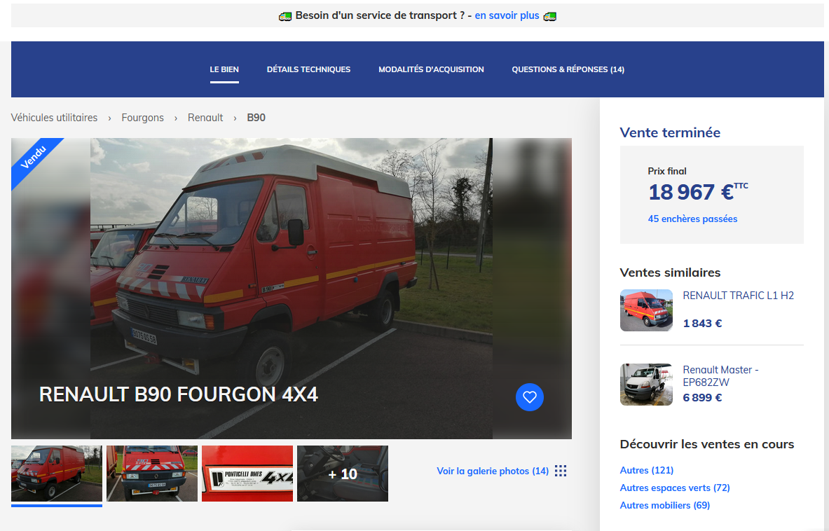Select the Le bien tab

point(224,69)
